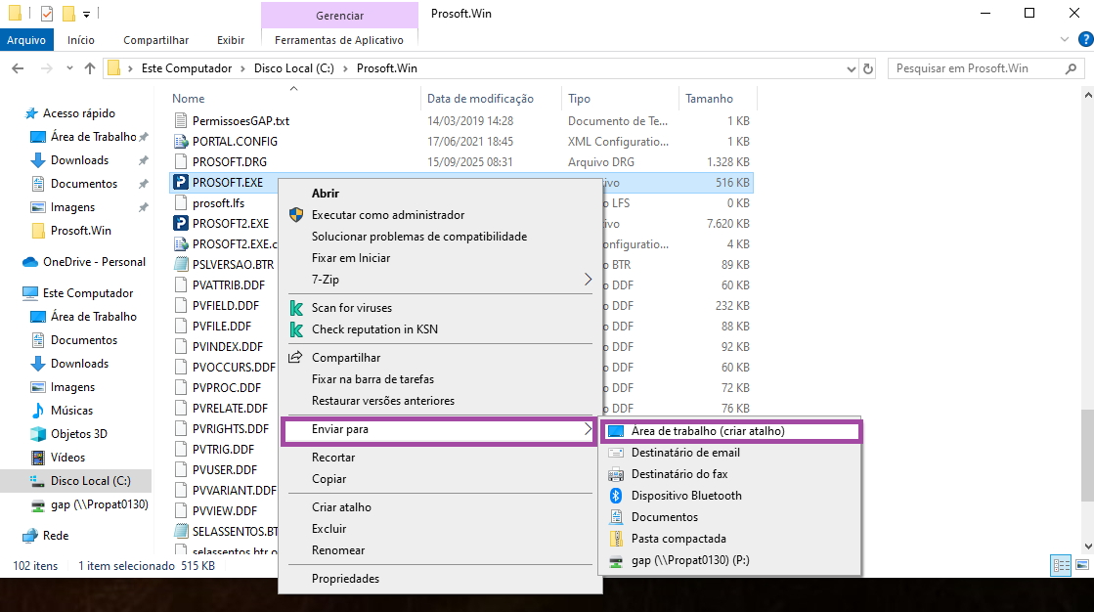Click the zipped folder icon beside Pasta compactada

pyautogui.click(x=615, y=539)
